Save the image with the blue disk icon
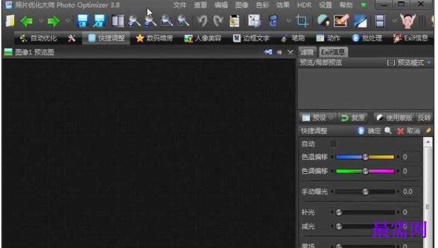The height and width of the screenshot is (248, 438). [x=83, y=21]
